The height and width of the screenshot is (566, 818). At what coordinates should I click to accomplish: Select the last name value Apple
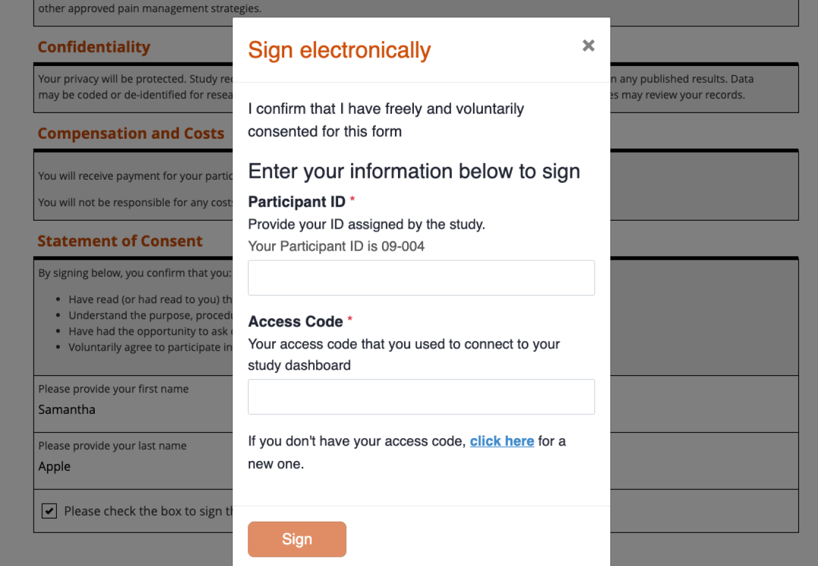coord(54,466)
